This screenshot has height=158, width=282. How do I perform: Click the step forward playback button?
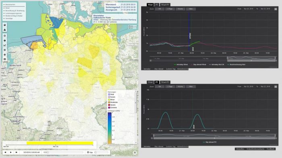17,152
